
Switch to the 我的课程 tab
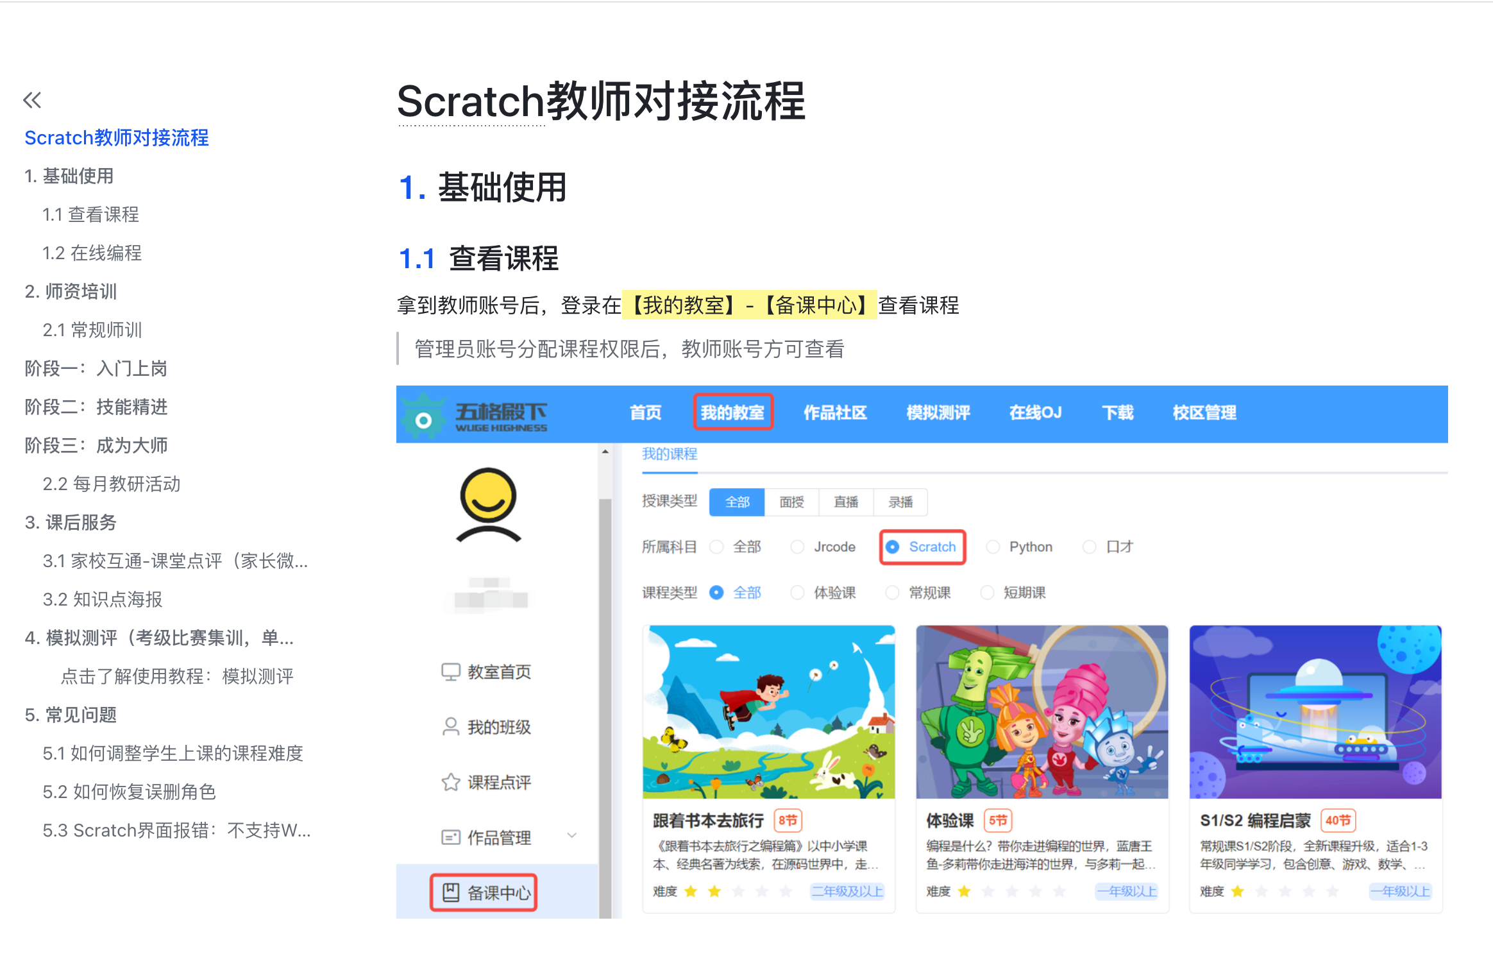(669, 454)
